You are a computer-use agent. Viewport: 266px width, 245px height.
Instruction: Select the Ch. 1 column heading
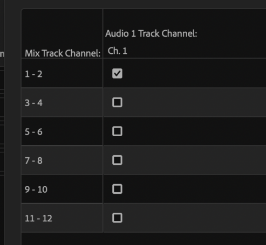(118, 51)
